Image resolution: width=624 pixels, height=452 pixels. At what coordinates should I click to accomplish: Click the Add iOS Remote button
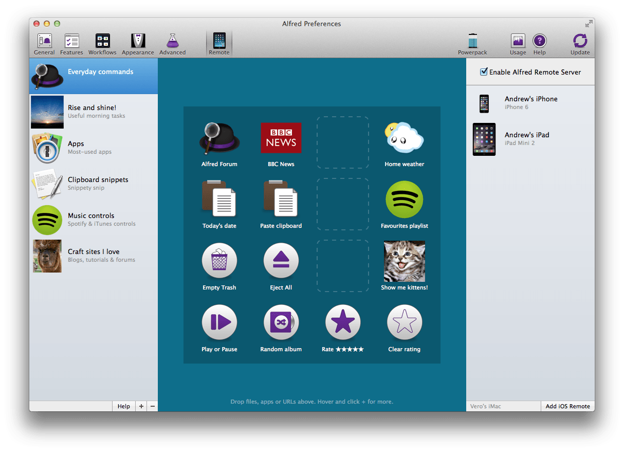(x=567, y=406)
